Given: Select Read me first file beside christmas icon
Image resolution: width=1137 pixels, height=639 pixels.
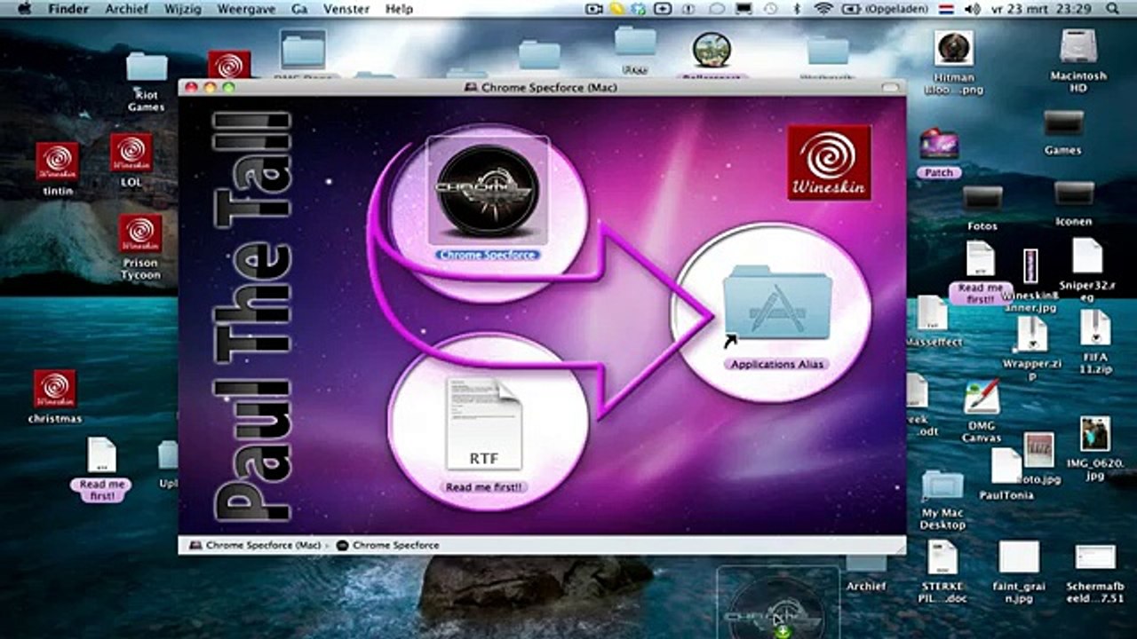Looking at the screenshot, I should [101, 455].
